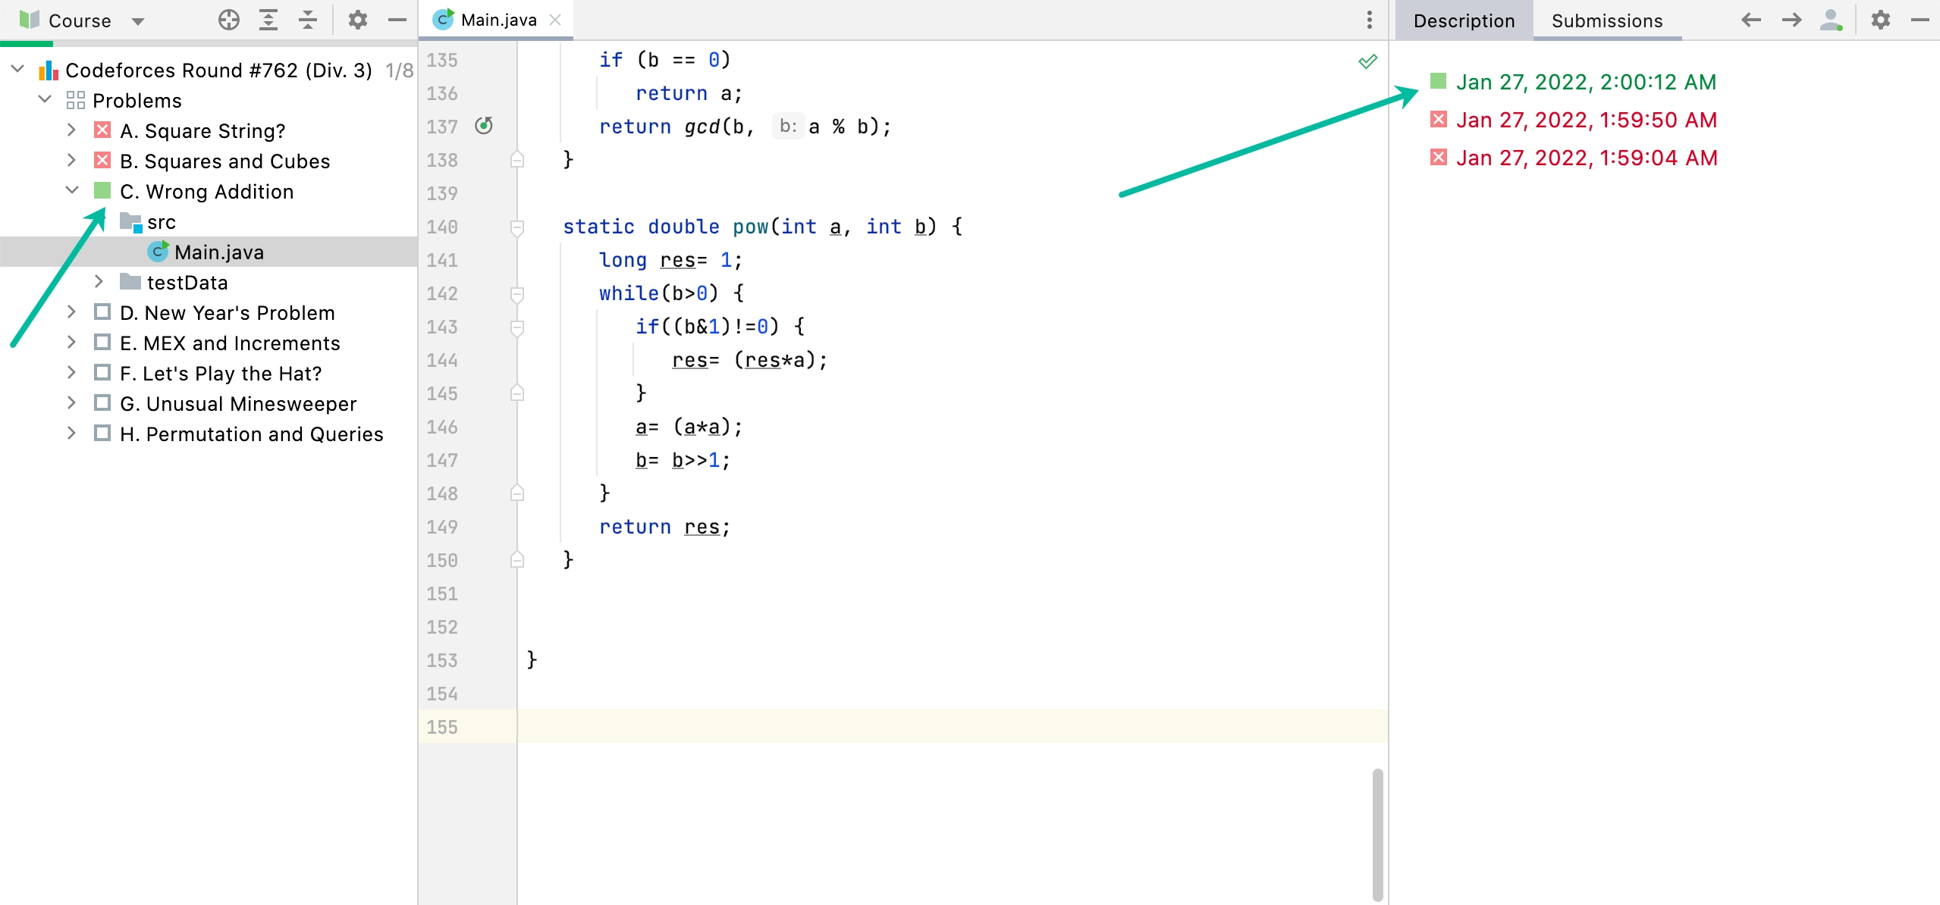Click the failed status icon of problem B
The width and height of the screenshot is (1940, 905).
pyautogui.click(x=102, y=160)
